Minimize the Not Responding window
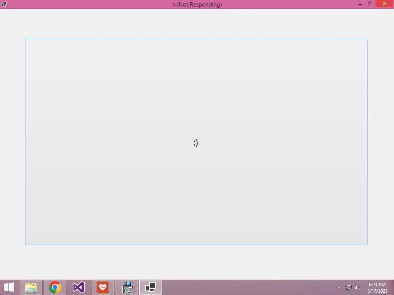Viewport: 394px width, 295px height. (360, 4)
